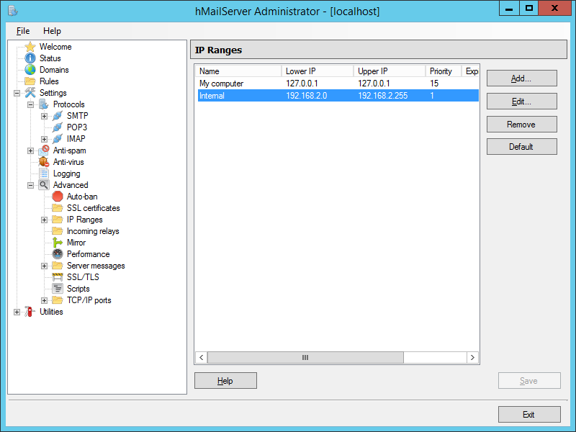Expand the IP Ranges tree node

(44, 220)
